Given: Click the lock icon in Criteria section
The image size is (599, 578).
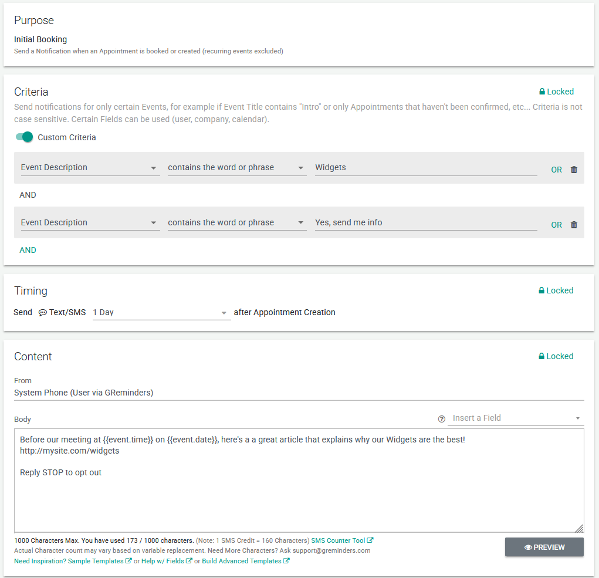Looking at the screenshot, I should coord(542,92).
